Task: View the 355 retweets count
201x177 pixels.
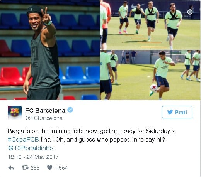Action: 35,168
